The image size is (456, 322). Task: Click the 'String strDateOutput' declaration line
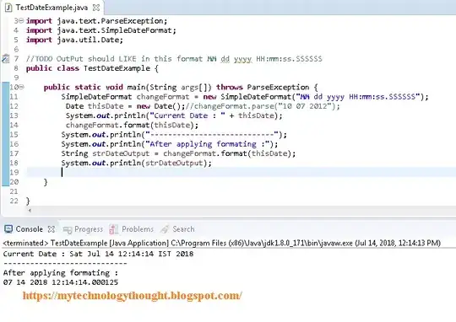click(178, 153)
